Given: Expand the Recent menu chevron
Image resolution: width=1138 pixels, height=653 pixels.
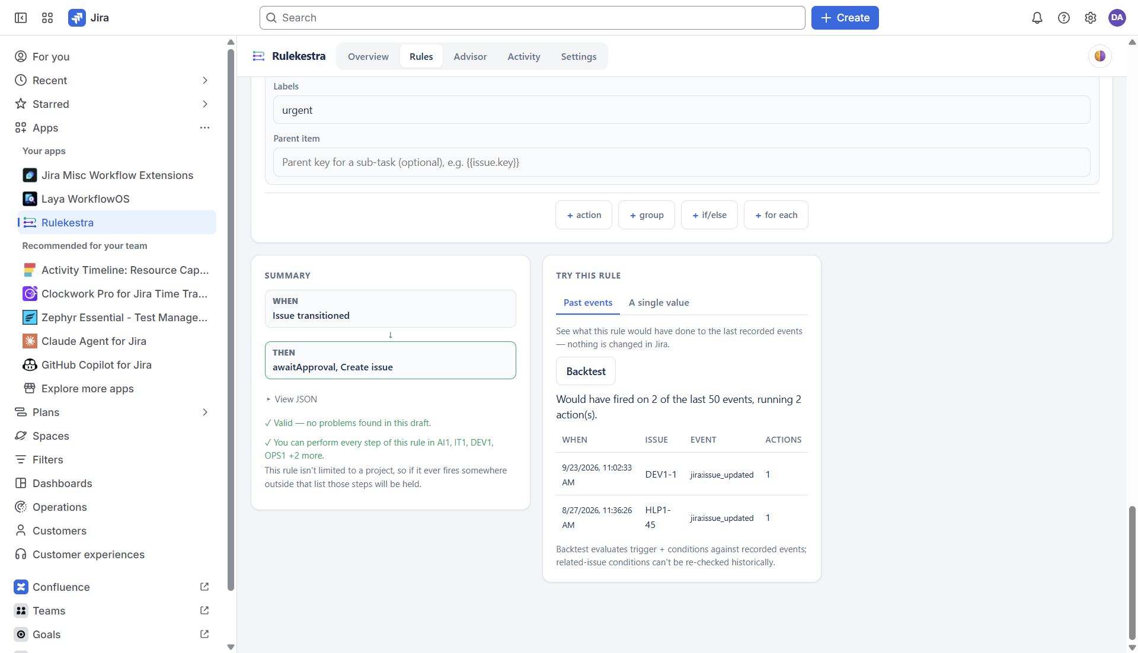Looking at the screenshot, I should (x=205, y=81).
